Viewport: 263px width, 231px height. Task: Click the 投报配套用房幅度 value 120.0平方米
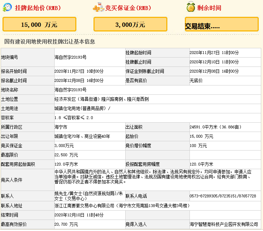pos(201,164)
